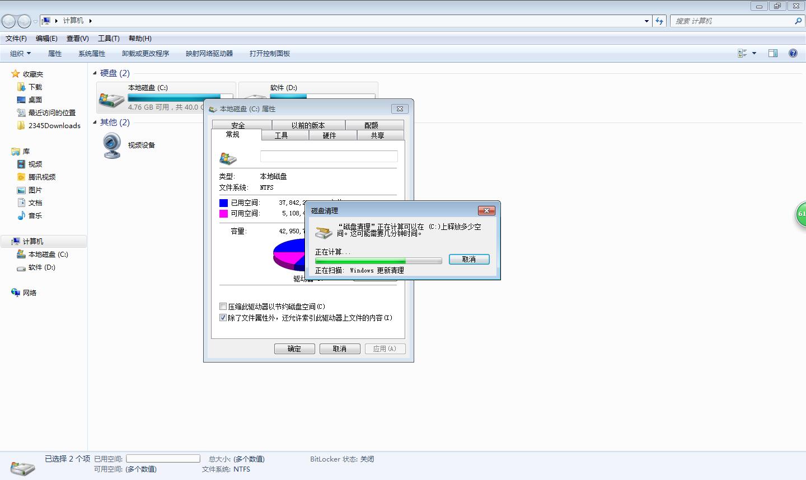Screen dimensions: 806x480
Task: Collapse the 其他 (2) group
Action: 95,123
